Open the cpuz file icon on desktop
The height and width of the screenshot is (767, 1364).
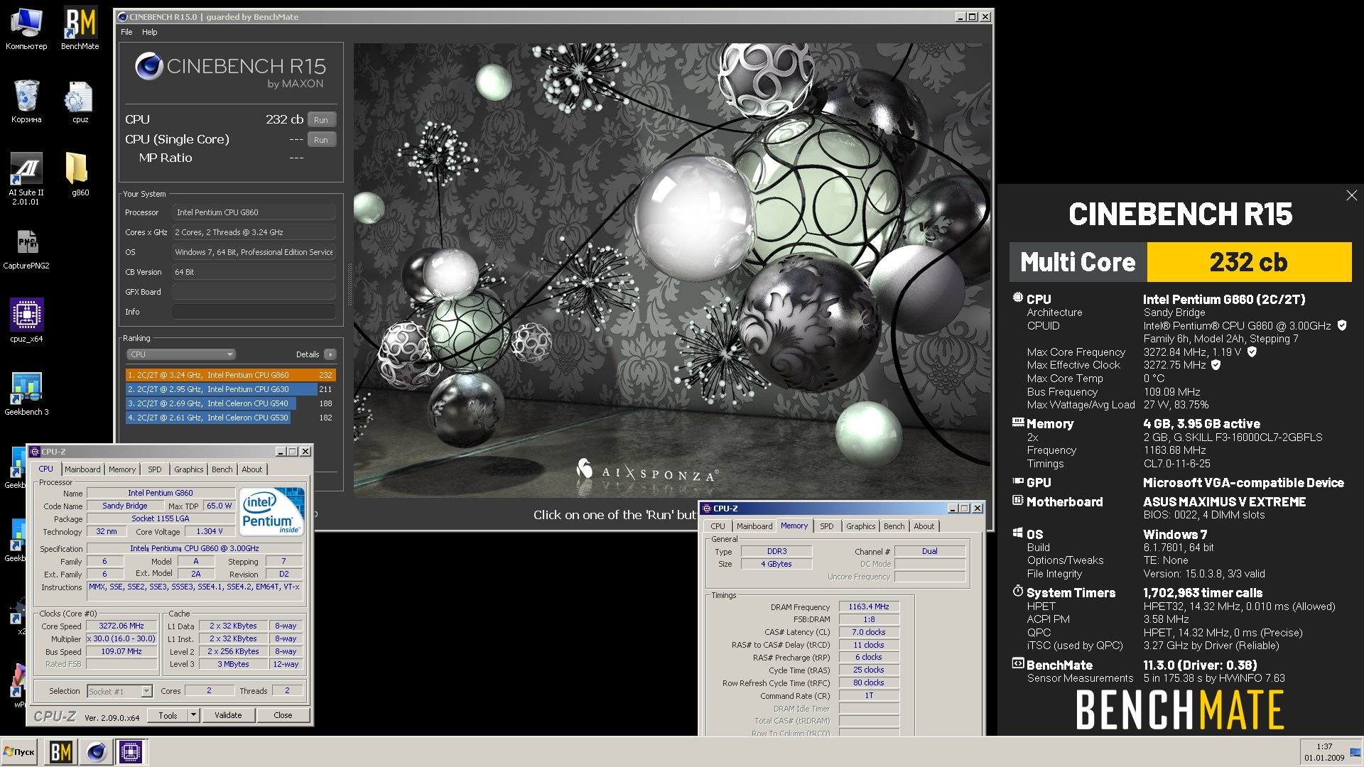[80, 102]
